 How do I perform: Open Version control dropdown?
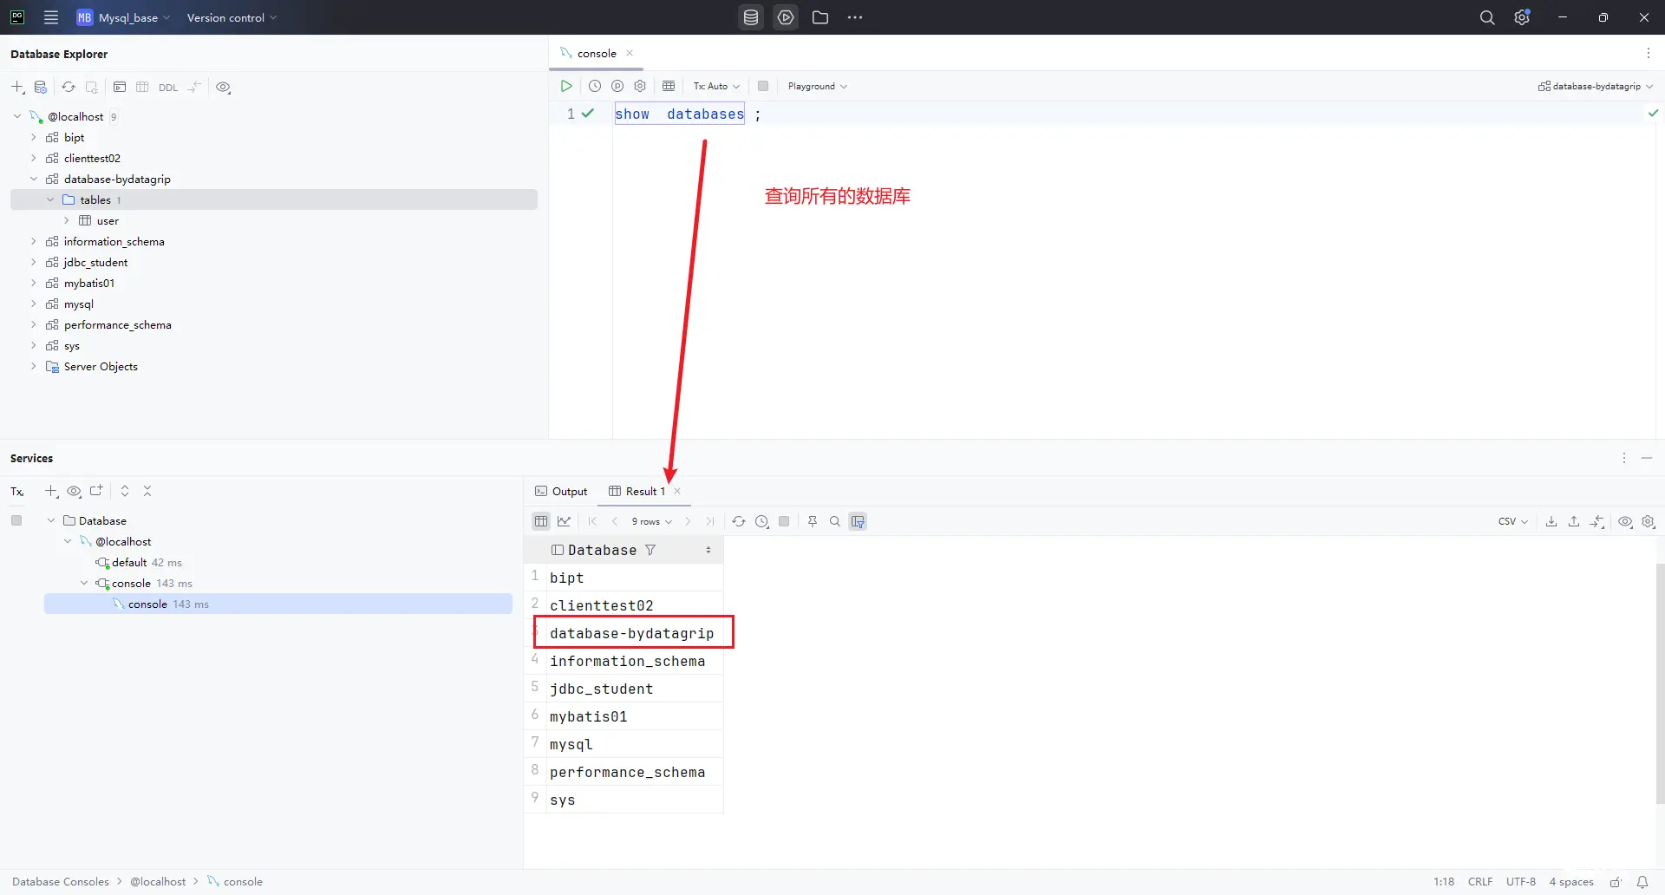tap(232, 17)
